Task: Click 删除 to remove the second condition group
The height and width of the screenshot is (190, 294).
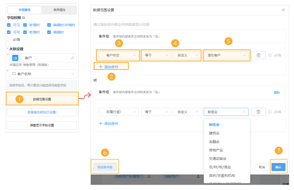Action: tap(277, 92)
